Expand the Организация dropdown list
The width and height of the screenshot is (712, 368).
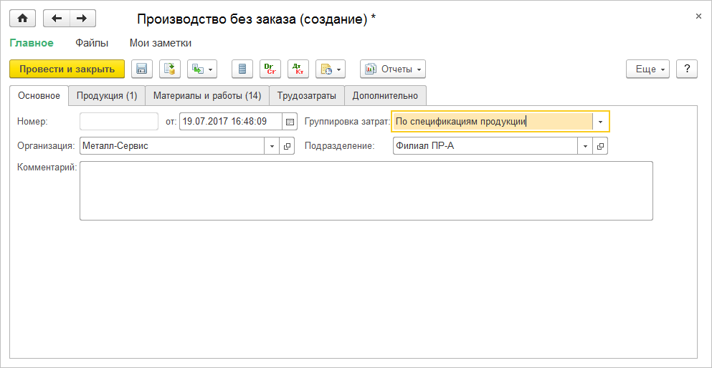tap(272, 146)
